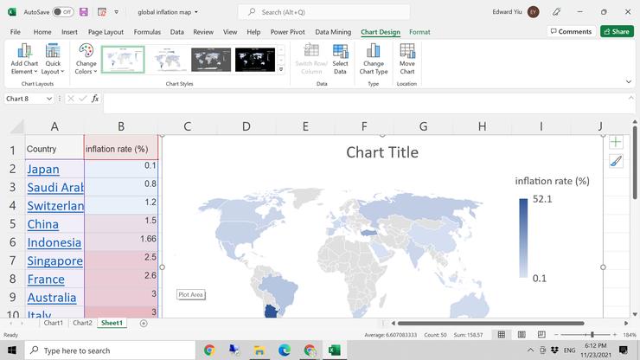Image resolution: width=640 pixels, height=360 pixels.
Task: Select the dark background map chart style
Action: pyautogui.click(x=212, y=59)
